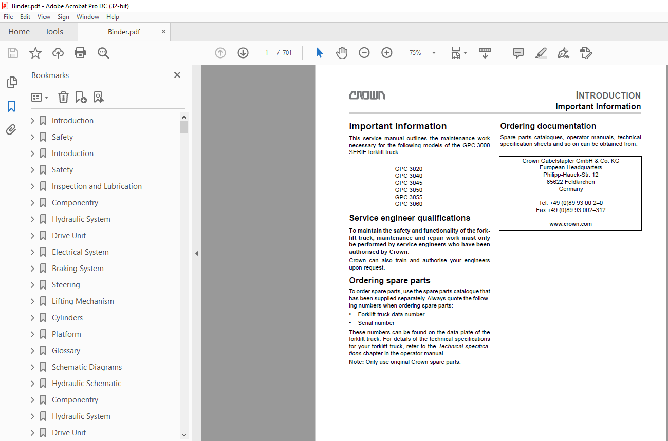
Task: Print the document with the printer icon
Action: pyautogui.click(x=80, y=53)
